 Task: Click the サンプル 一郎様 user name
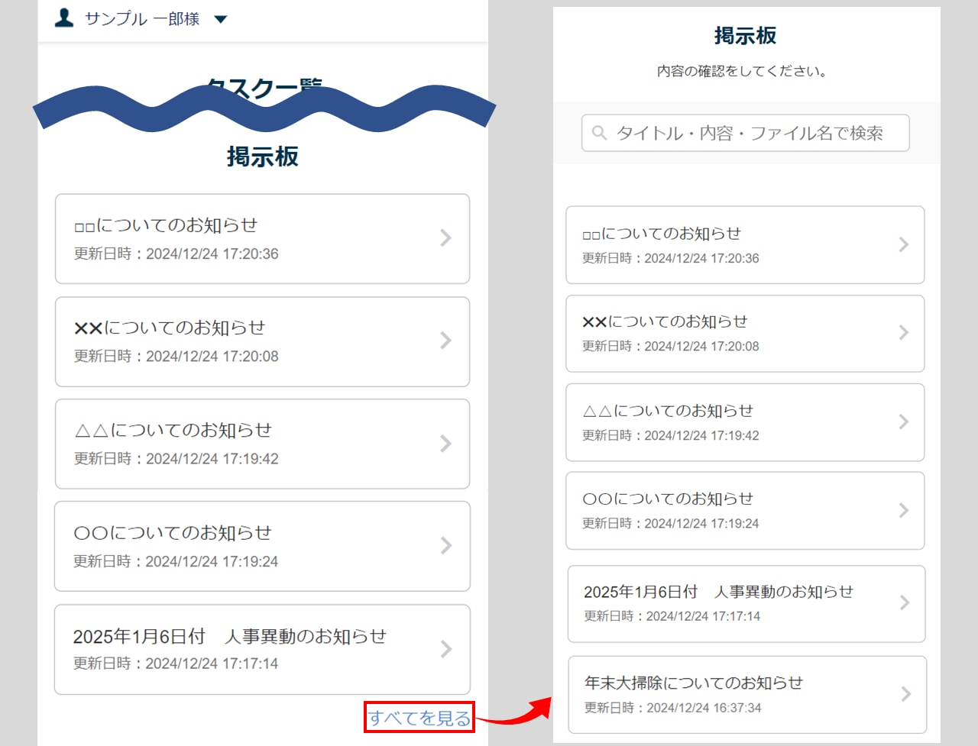click(142, 19)
